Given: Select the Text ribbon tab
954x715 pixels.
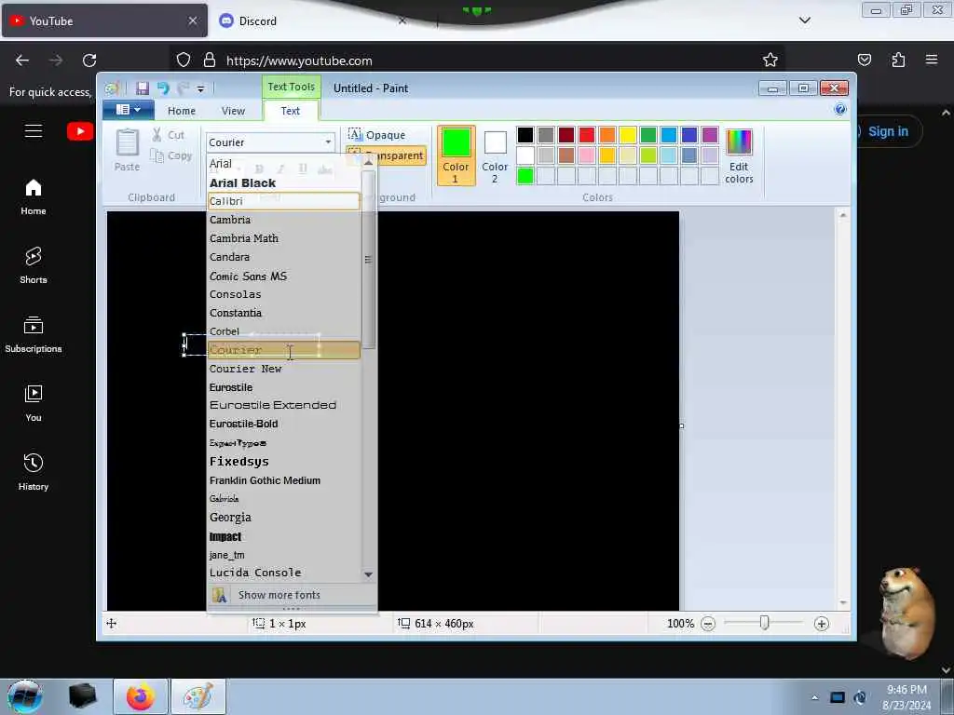Looking at the screenshot, I should [x=291, y=111].
